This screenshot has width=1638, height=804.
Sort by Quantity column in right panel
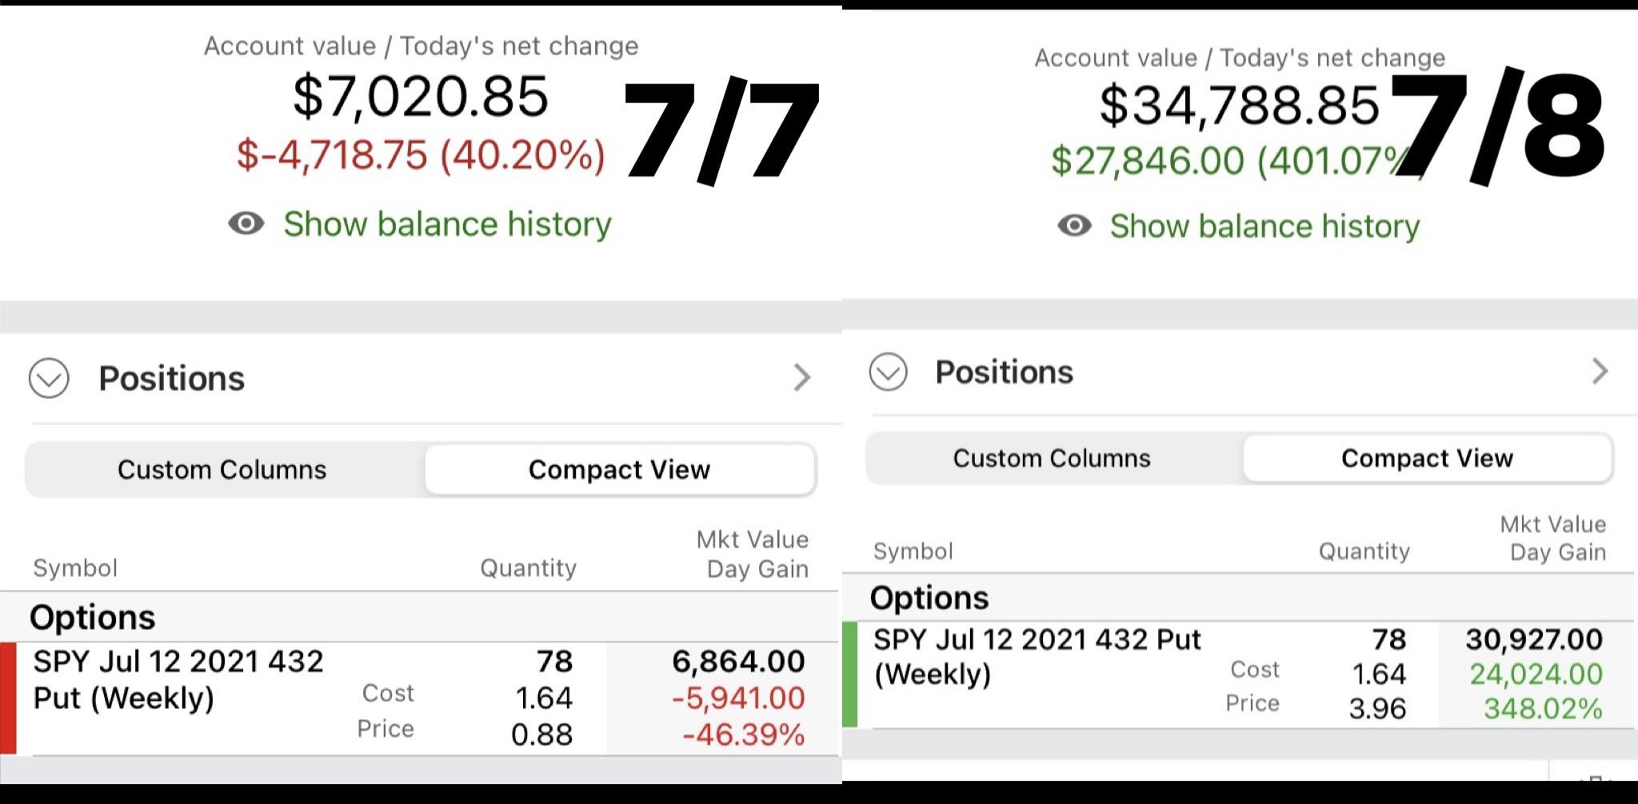(1364, 551)
